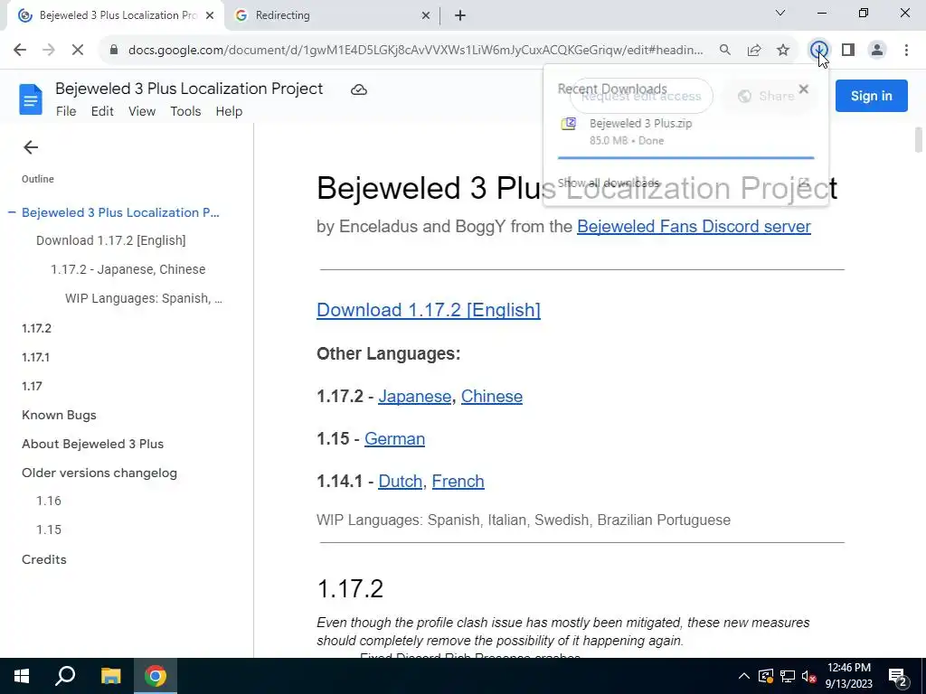
Task: Go to About Bejeweled 3 Plus in outline
Action: [x=93, y=444]
